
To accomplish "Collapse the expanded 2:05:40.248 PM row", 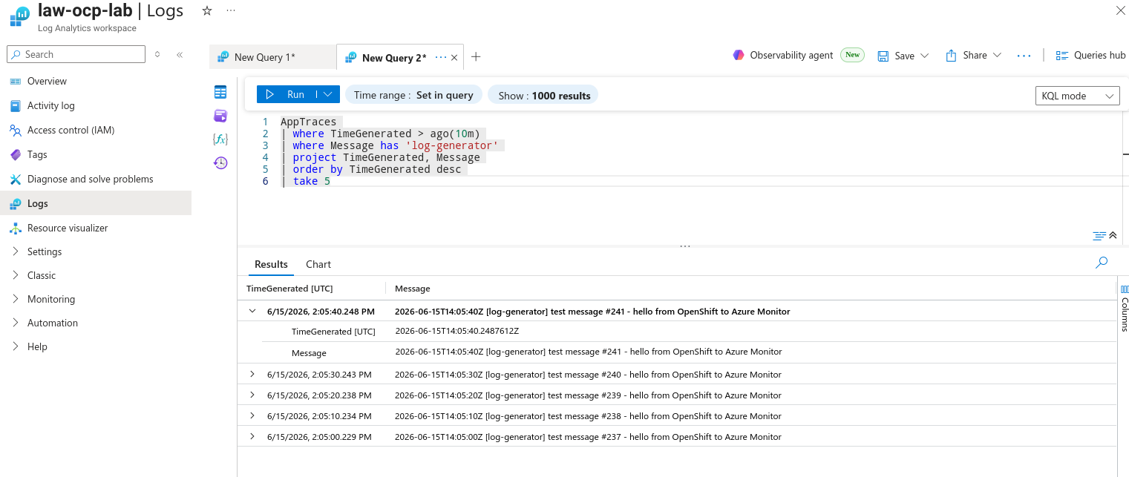I will coord(252,312).
